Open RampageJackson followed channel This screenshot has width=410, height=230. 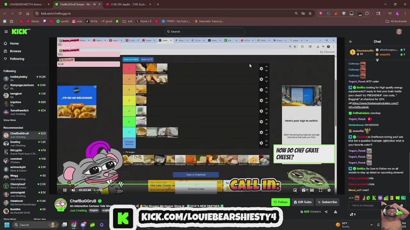pos(24,87)
